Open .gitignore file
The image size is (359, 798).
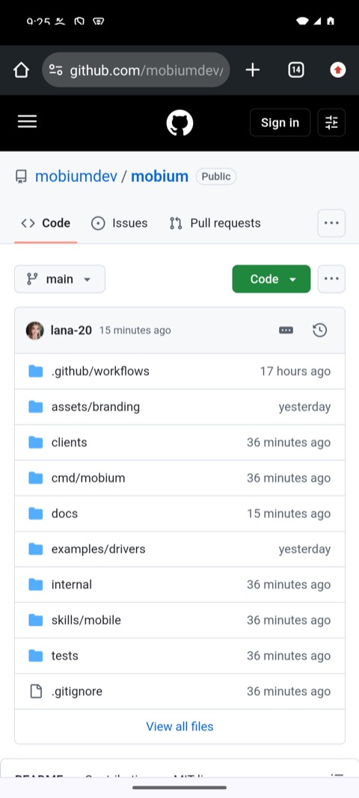77,691
